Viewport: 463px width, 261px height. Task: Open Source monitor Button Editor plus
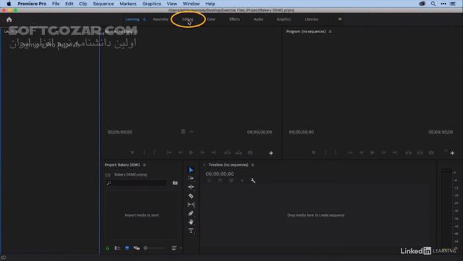(271, 153)
